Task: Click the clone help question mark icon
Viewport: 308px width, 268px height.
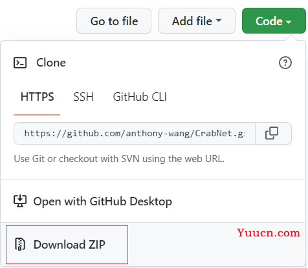Action: 285,63
